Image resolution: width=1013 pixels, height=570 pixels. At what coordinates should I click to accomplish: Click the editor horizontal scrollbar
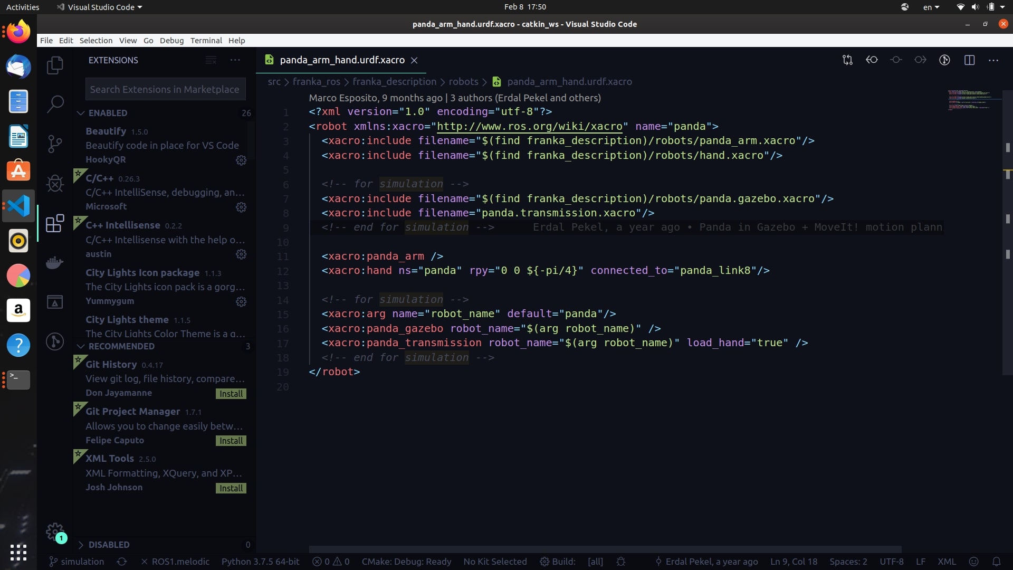pyautogui.click(x=605, y=549)
